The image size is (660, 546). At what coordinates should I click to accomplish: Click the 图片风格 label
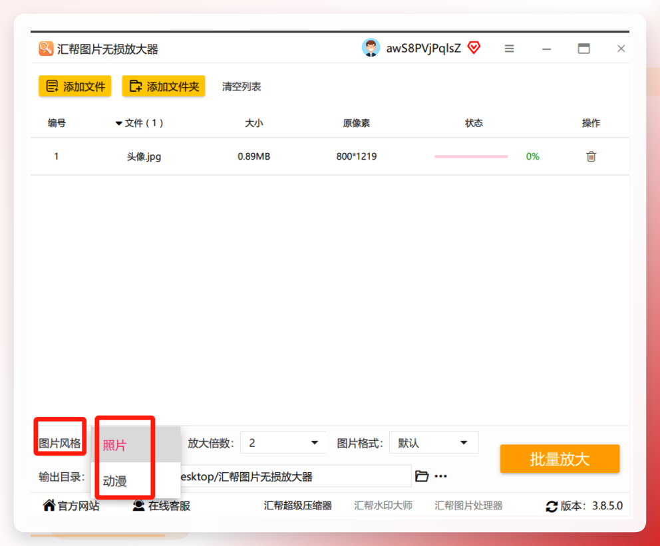coord(60,443)
